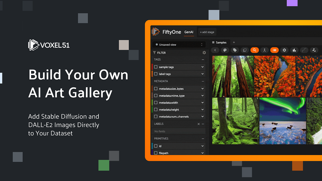This screenshot has height=181, width=322.
Task: Switch to the GenAI dataset tab
Action: coord(189,32)
